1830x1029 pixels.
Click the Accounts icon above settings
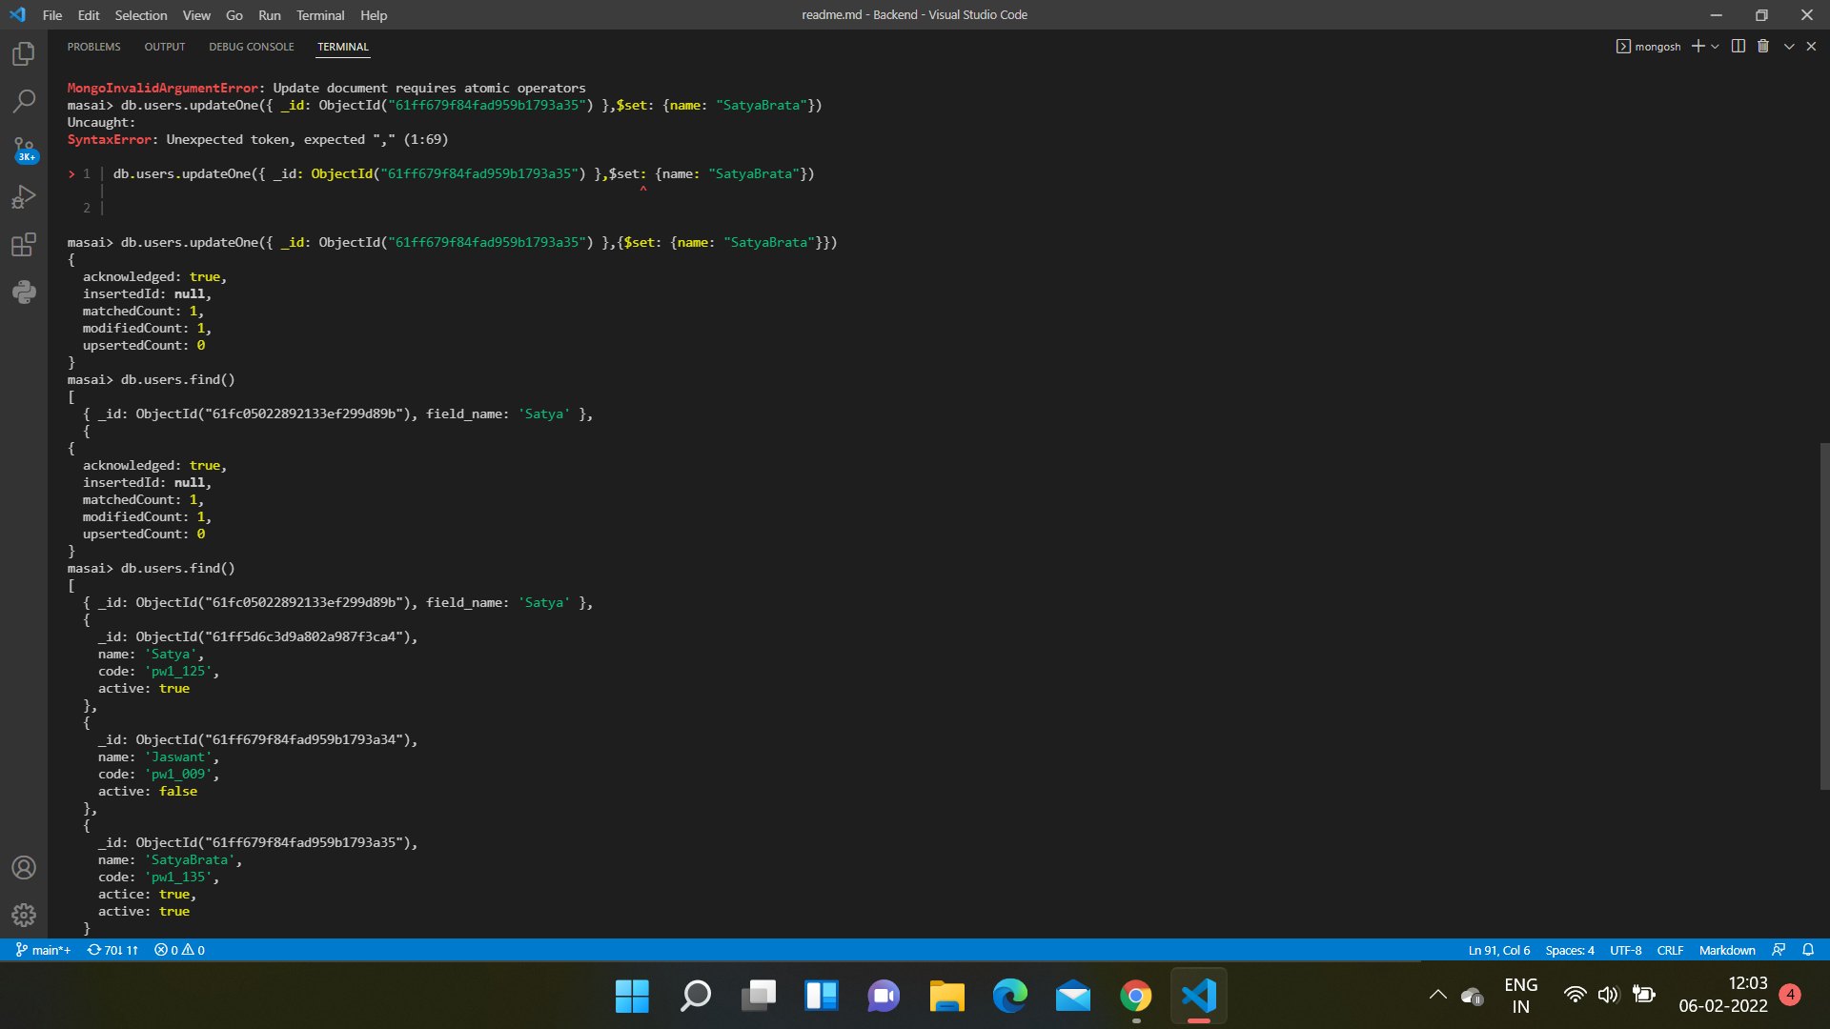pos(23,867)
